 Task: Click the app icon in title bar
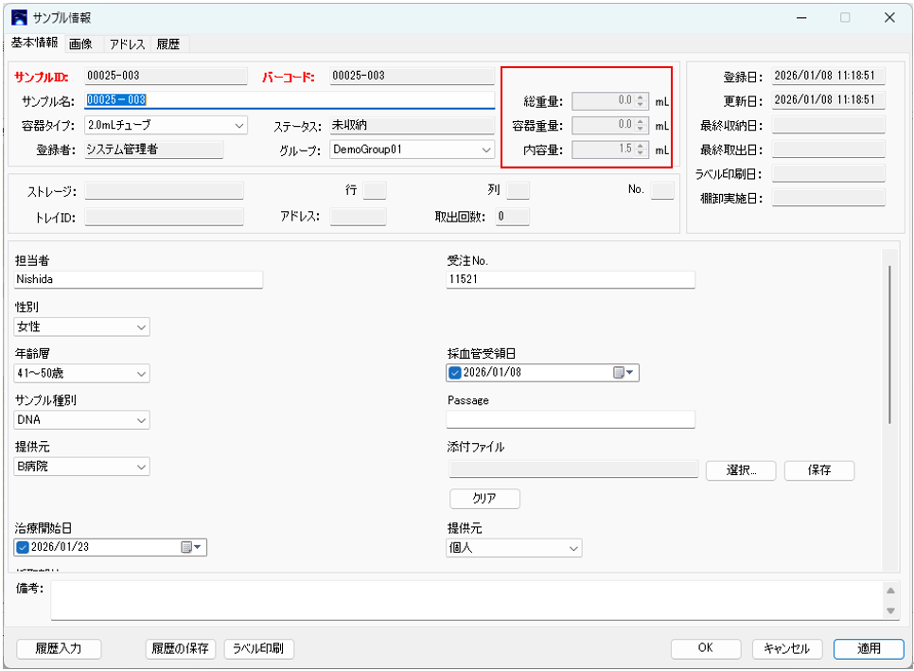coord(18,17)
